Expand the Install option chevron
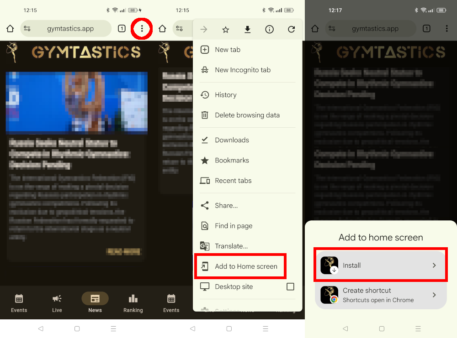457x338 pixels. (x=434, y=265)
